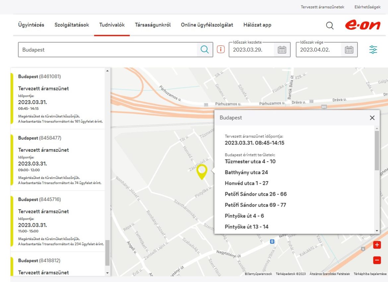Open the Szolgáltatások menu
Image resolution: width=388 pixels, height=282 pixels.
click(x=72, y=25)
